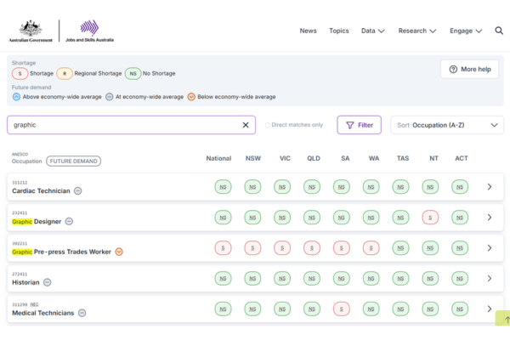Open the site search magnifier icon
This screenshot has width=510, height=340.
pos(498,31)
